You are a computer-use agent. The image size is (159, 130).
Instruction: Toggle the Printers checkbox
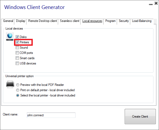[x=17, y=42]
